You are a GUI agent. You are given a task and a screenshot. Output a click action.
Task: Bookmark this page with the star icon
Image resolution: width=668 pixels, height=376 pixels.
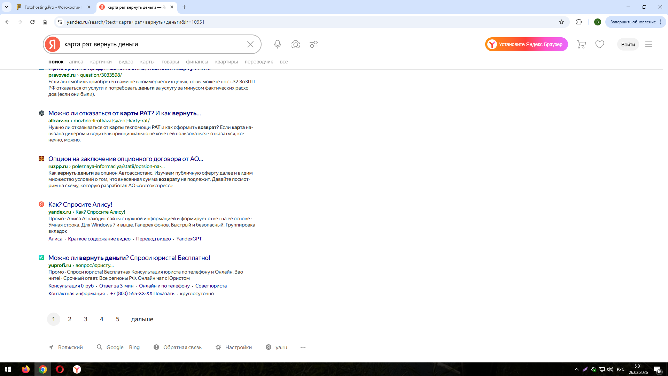[561, 22]
